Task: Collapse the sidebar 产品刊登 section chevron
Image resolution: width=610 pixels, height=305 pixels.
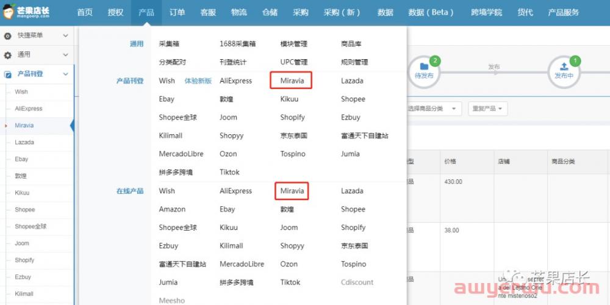Action: pyautogui.click(x=65, y=74)
